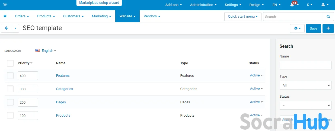Check the Features row checkbox
The width and height of the screenshot is (335, 131).
[10, 76]
